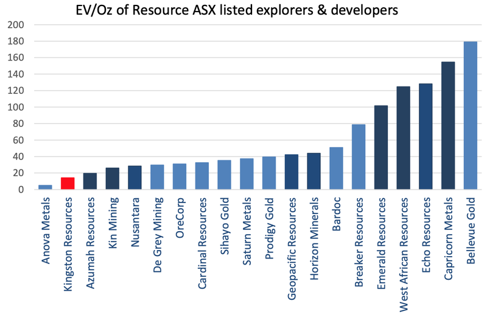Click the 'Azumah Resources' axis label
The height and width of the screenshot is (314, 487).
click(x=90, y=243)
